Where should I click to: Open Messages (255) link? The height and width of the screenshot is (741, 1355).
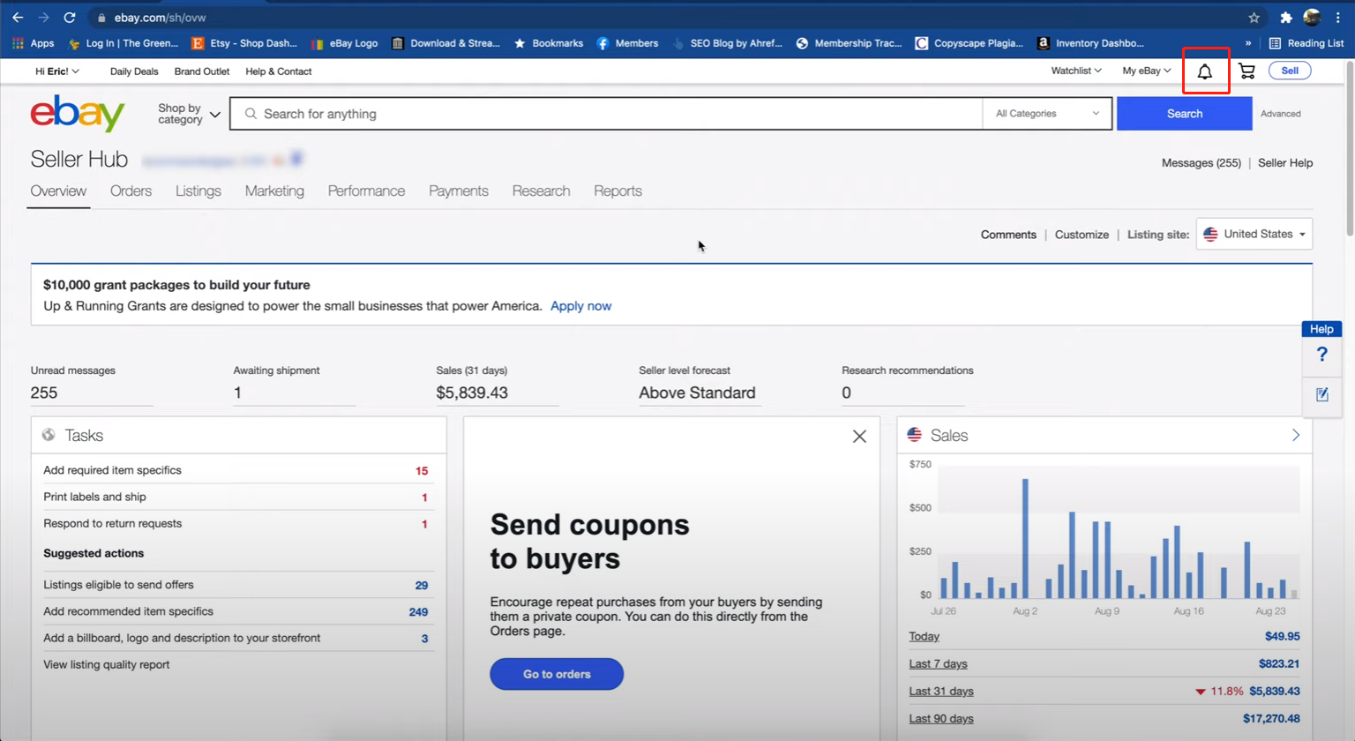[1201, 163]
